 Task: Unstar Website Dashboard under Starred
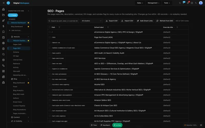[28, 23]
